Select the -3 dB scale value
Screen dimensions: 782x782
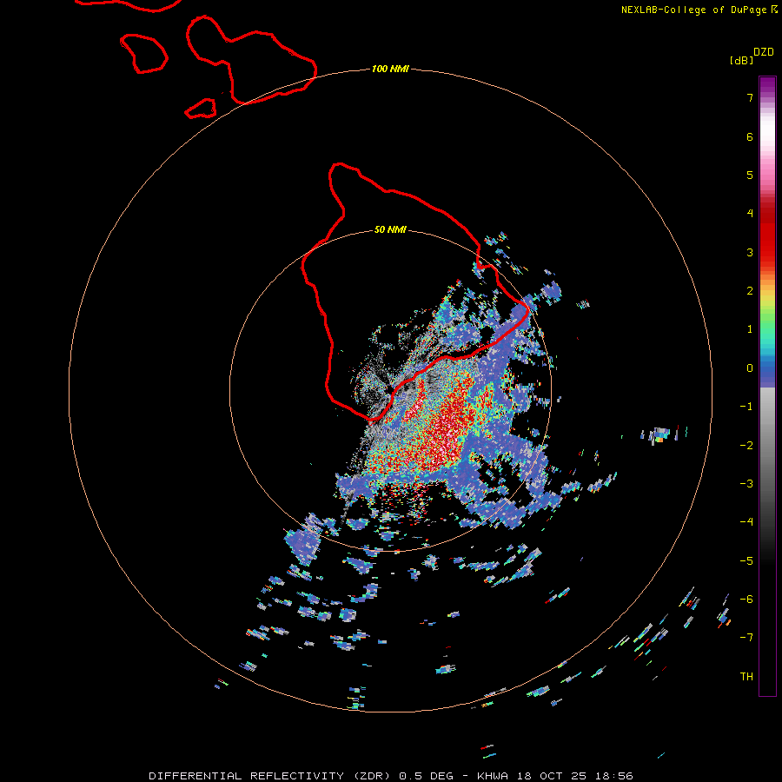coord(746,484)
